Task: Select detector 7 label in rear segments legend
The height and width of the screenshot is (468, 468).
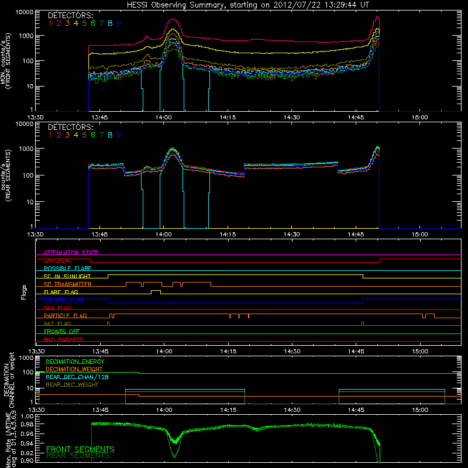Action: pos(101,135)
